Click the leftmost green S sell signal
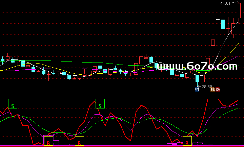 point(13,104)
